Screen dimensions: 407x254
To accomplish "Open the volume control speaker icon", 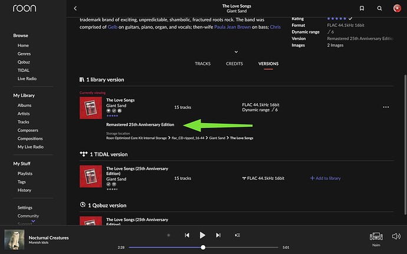I will click(396, 236).
